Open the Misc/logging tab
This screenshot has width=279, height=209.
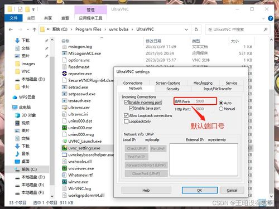coord(203,83)
